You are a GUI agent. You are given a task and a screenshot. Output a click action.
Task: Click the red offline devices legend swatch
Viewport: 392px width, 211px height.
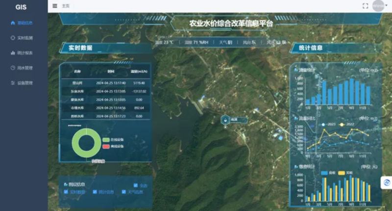point(106,146)
